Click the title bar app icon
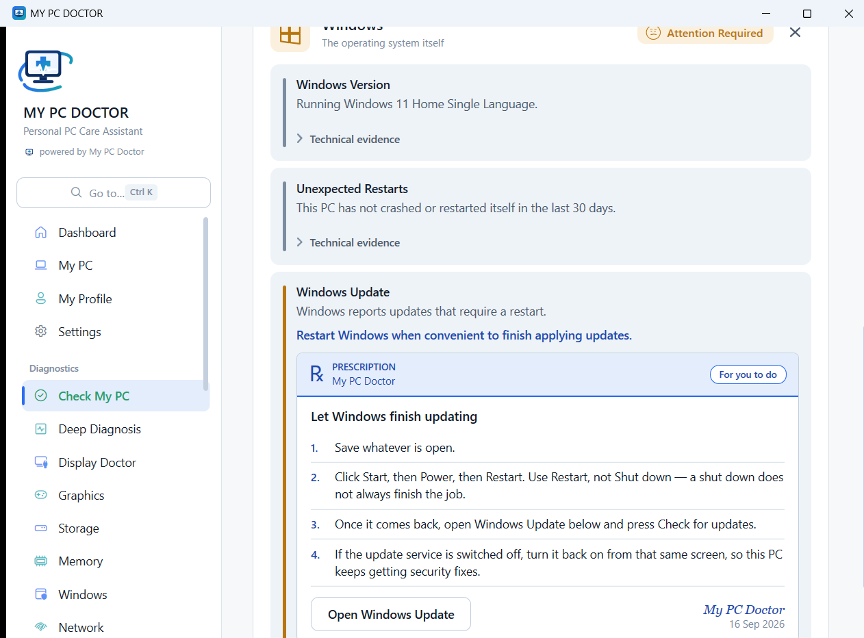 click(19, 13)
